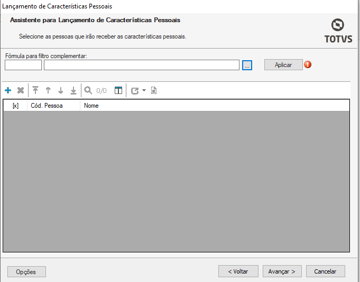Click the document report icon in toolbar
This screenshot has height=282, width=360.
coord(154,91)
